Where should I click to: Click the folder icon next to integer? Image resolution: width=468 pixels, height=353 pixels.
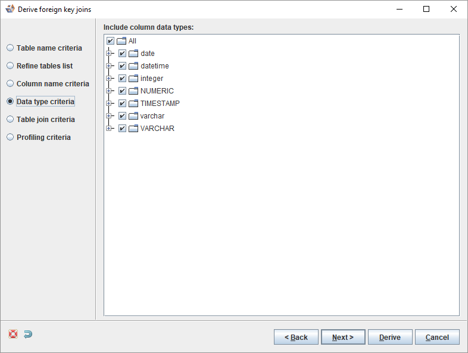pyautogui.click(x=133, y=79)
